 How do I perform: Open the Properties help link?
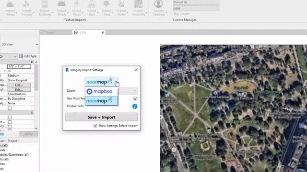(2, 134)
